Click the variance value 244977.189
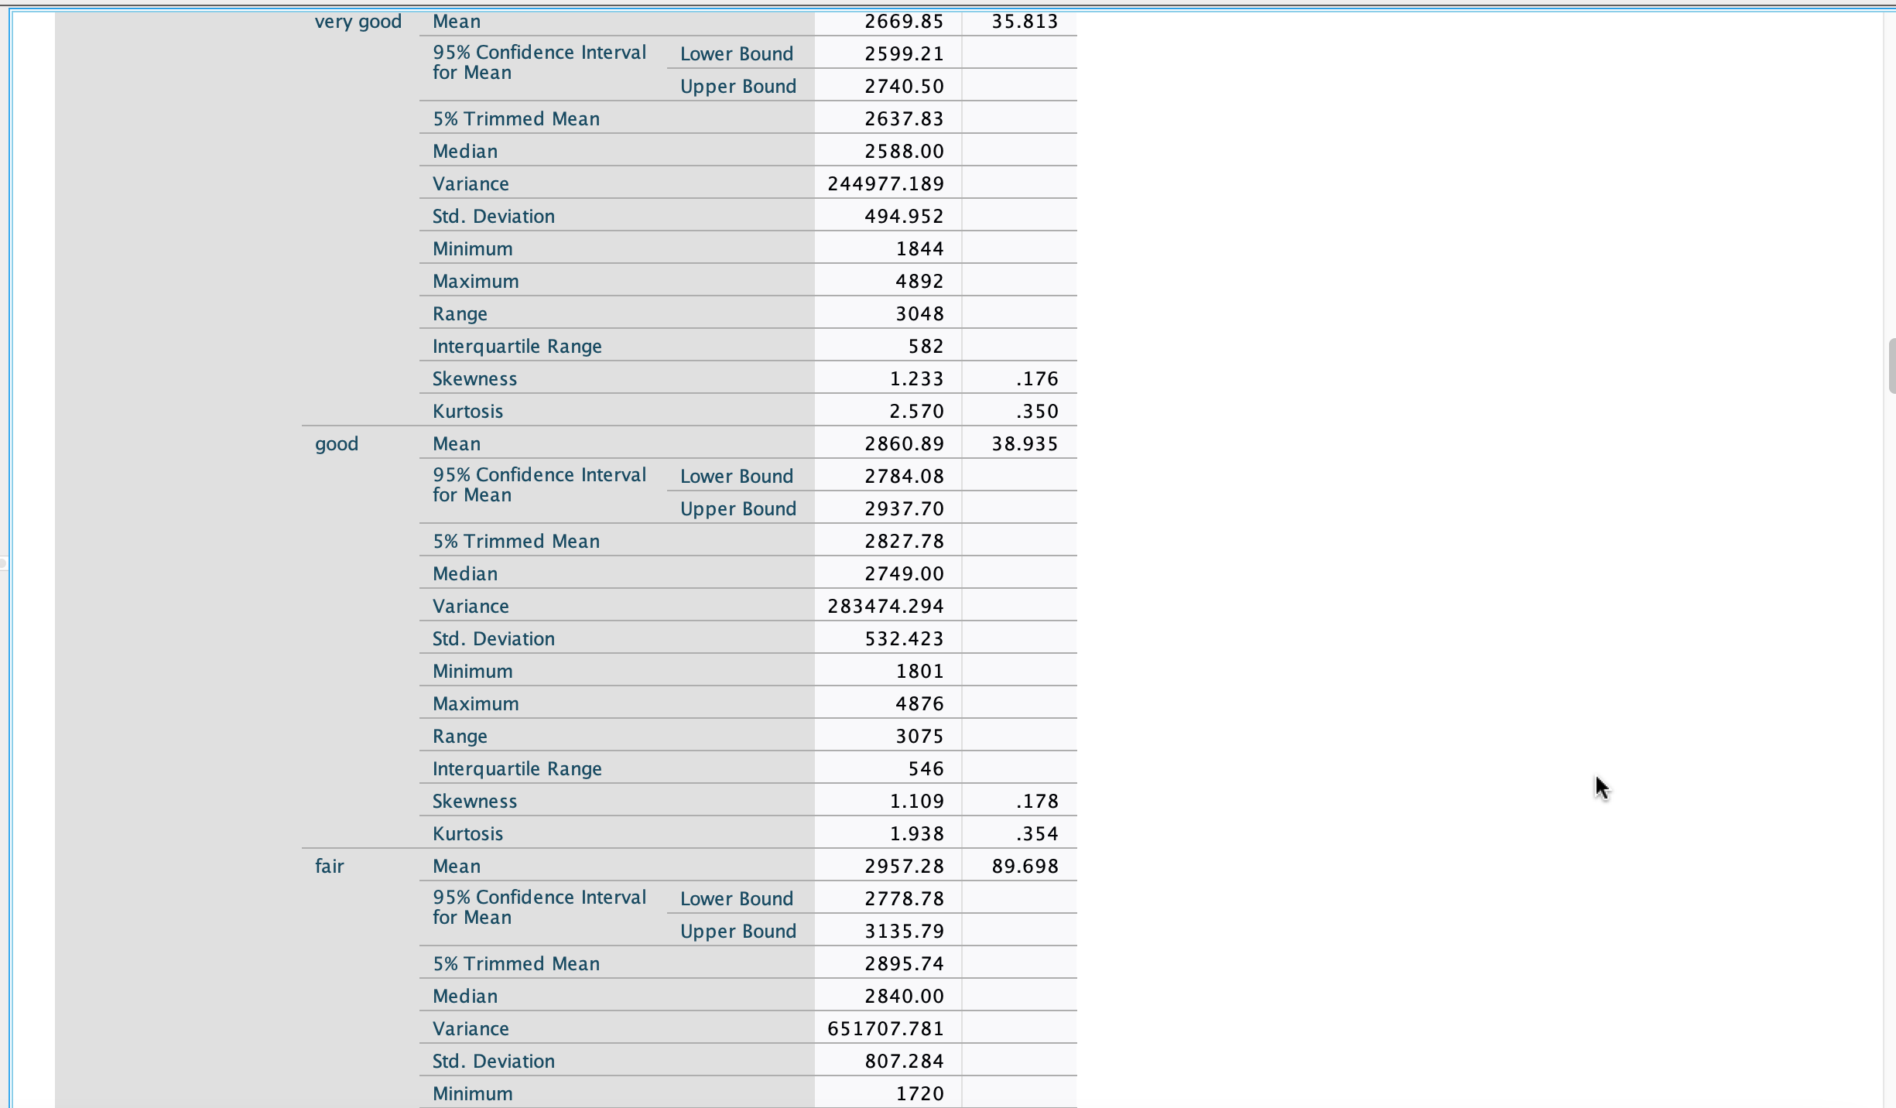Screen dimensions: 1896x1108 (885, 184)
